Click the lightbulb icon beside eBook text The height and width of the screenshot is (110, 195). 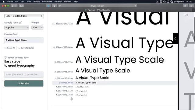[5, 57]
